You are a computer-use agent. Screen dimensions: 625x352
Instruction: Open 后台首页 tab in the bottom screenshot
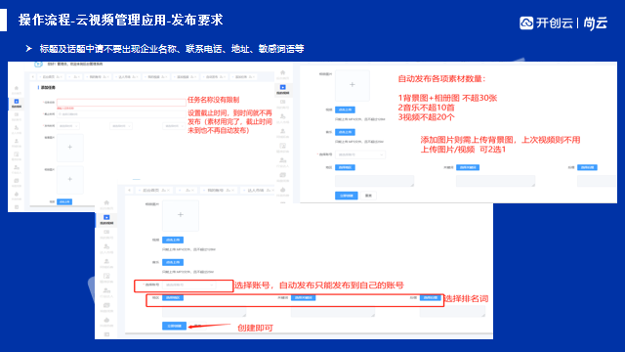click(x=153, y=191)
